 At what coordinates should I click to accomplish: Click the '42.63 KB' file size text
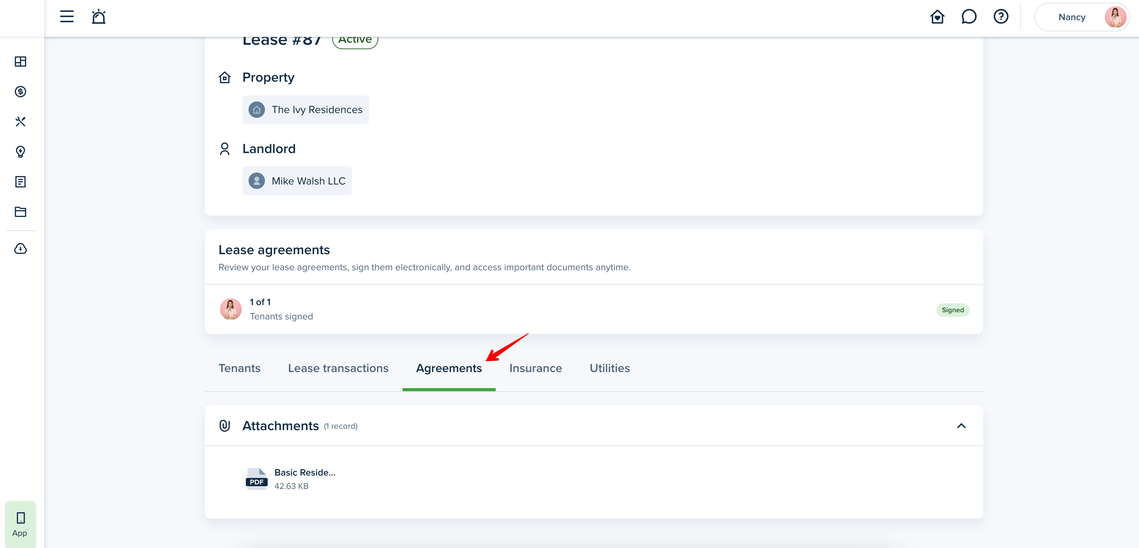(x=291, y=486)
